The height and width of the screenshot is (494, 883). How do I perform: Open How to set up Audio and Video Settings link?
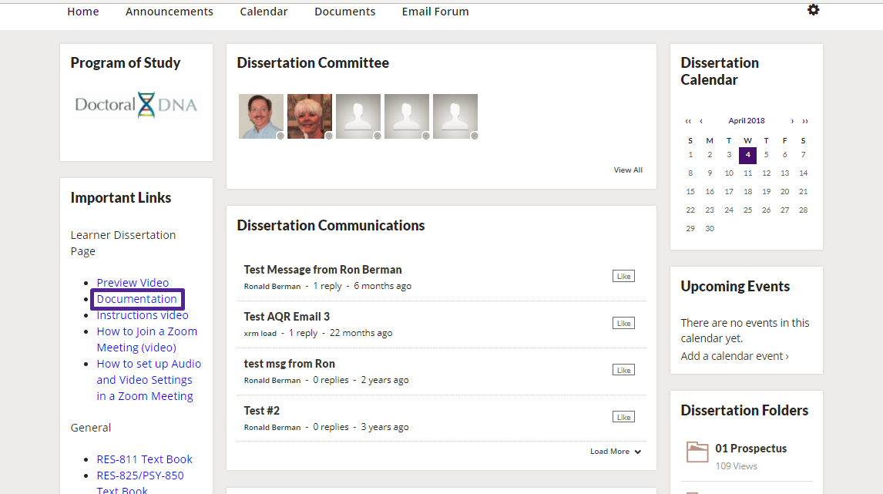[x=149, y=380]
